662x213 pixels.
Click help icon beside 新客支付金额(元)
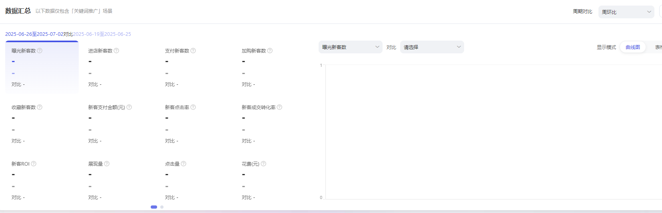[129, 107]
